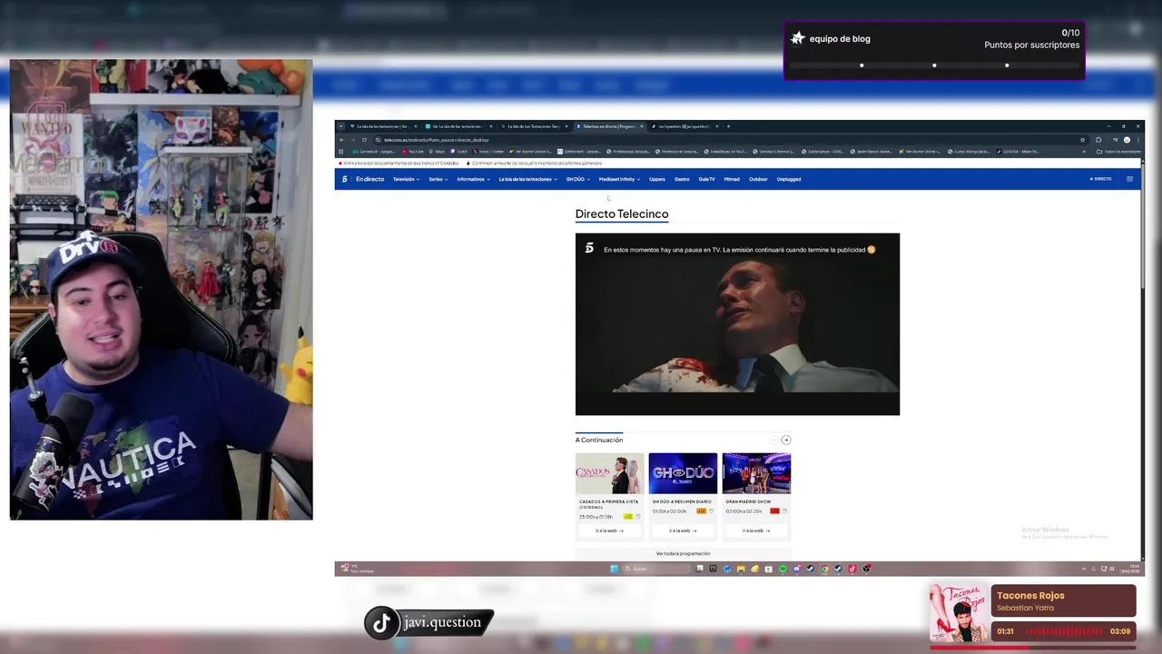Viewport: 1162px width, 654px height.
Task: Click the Telecinco logo in site header
Action: point(344,179)
